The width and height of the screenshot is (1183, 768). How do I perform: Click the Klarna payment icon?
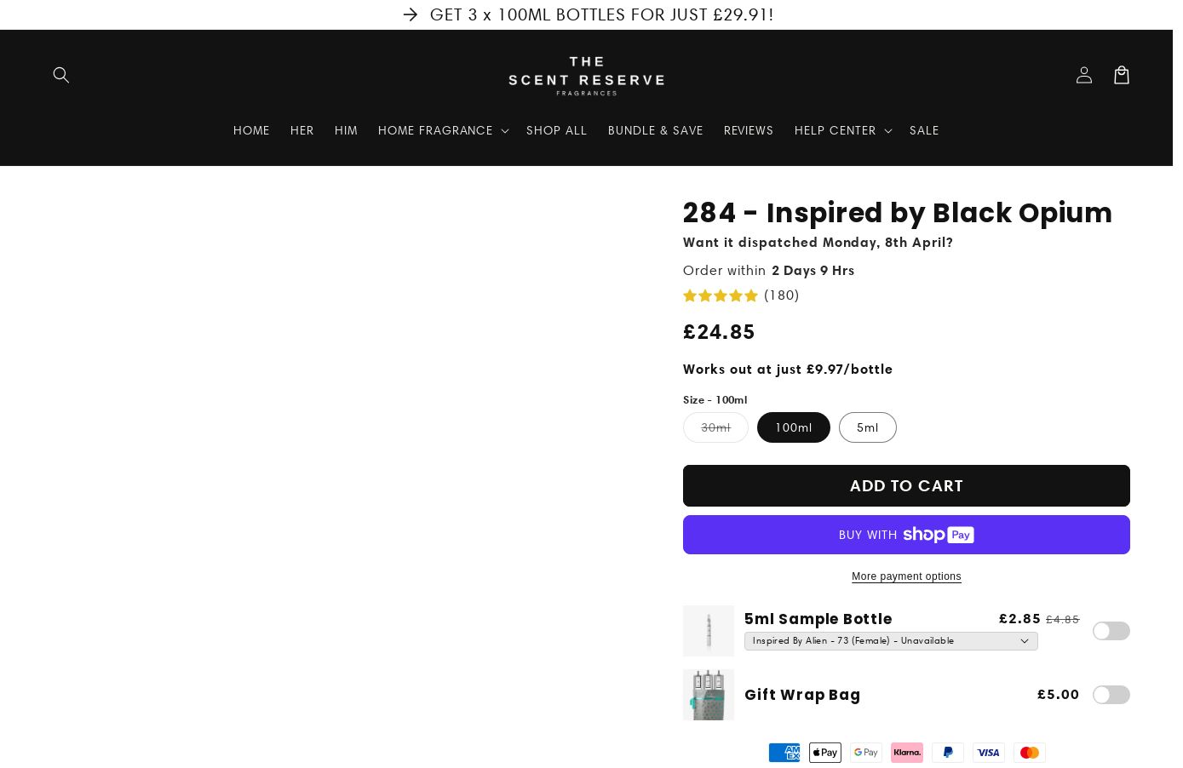tap(906, 753)
